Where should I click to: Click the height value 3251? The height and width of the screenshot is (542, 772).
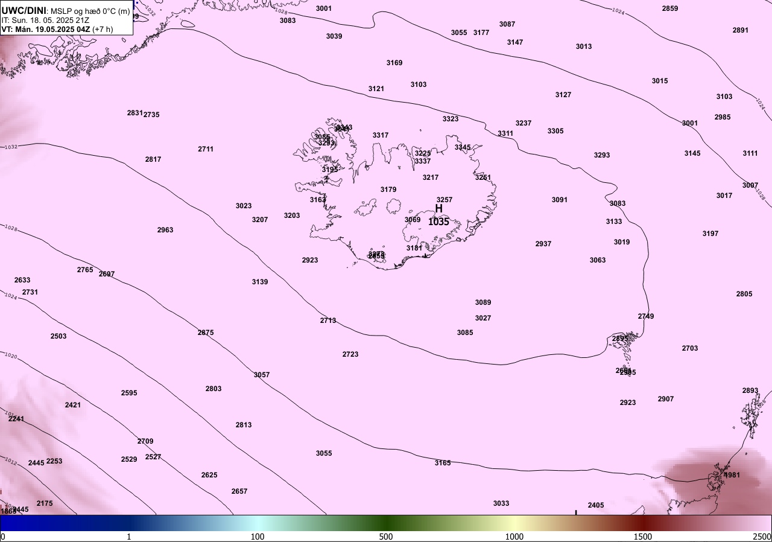click(483, 177)
